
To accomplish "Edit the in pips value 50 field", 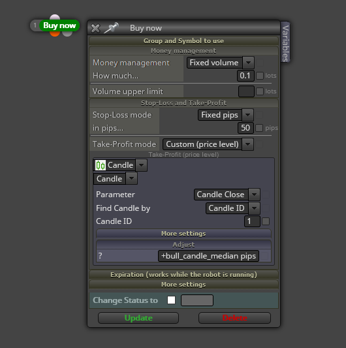I will click(x=245, y=128).
